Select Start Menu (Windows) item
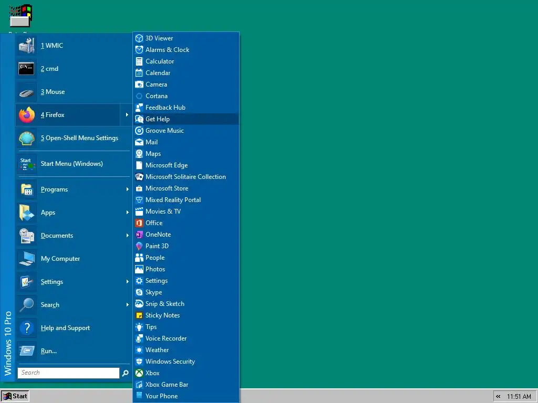The image size is (538, 403). coord(74,164)
